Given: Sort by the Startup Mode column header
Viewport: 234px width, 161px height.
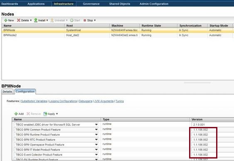Looking at the screenshot, I should 220,26.
